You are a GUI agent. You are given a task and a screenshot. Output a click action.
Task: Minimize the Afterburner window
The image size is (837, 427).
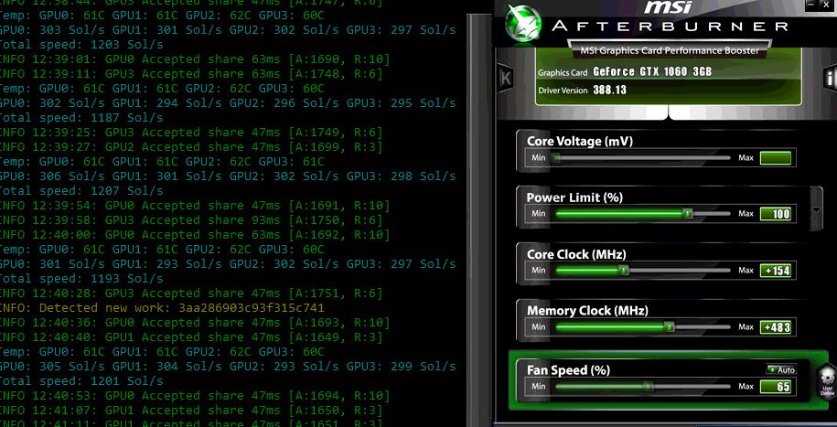[x=810, y=5]
